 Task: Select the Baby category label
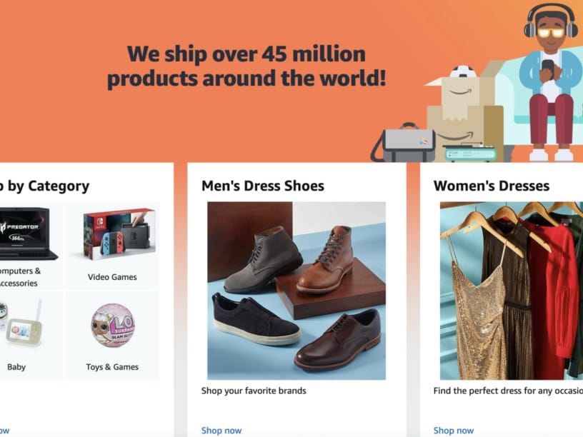(x=16, y=367)
